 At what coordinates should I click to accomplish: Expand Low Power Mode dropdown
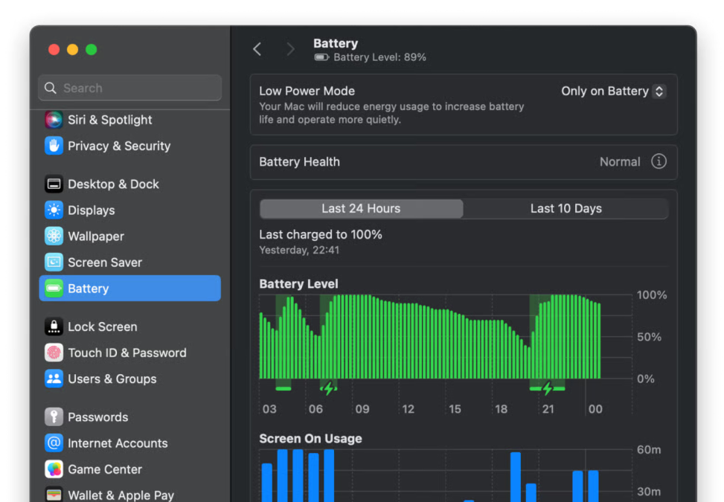613,91
